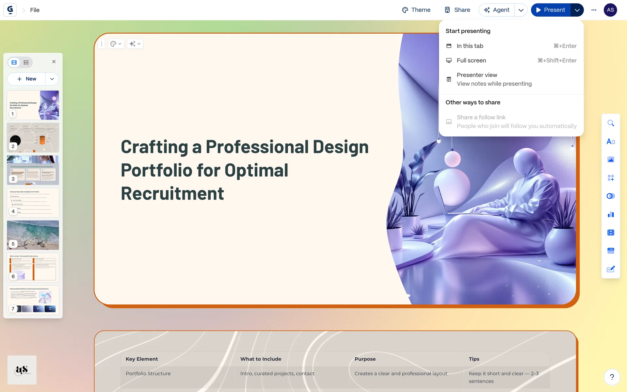Open the more options ellipsis in top bar
Viewport: 627px width, 392px height.
coord(594,10)
